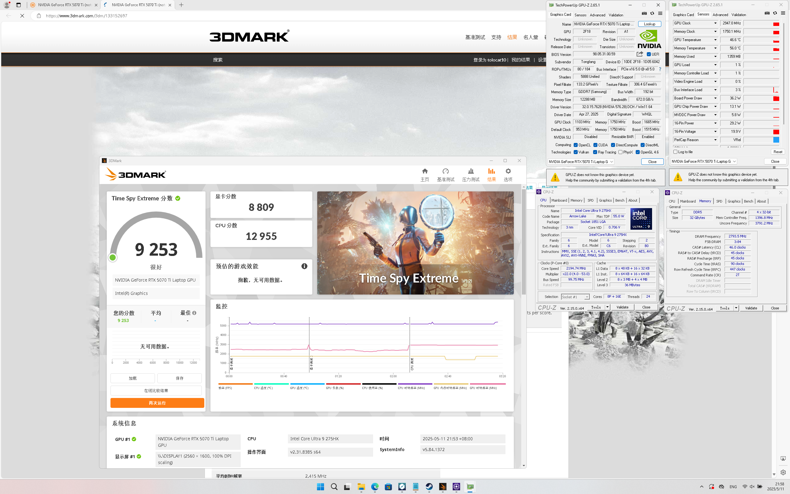This screenshot has width=790, height=494.
Task: Click the browser stop-loading X icon
Action: 22,16
